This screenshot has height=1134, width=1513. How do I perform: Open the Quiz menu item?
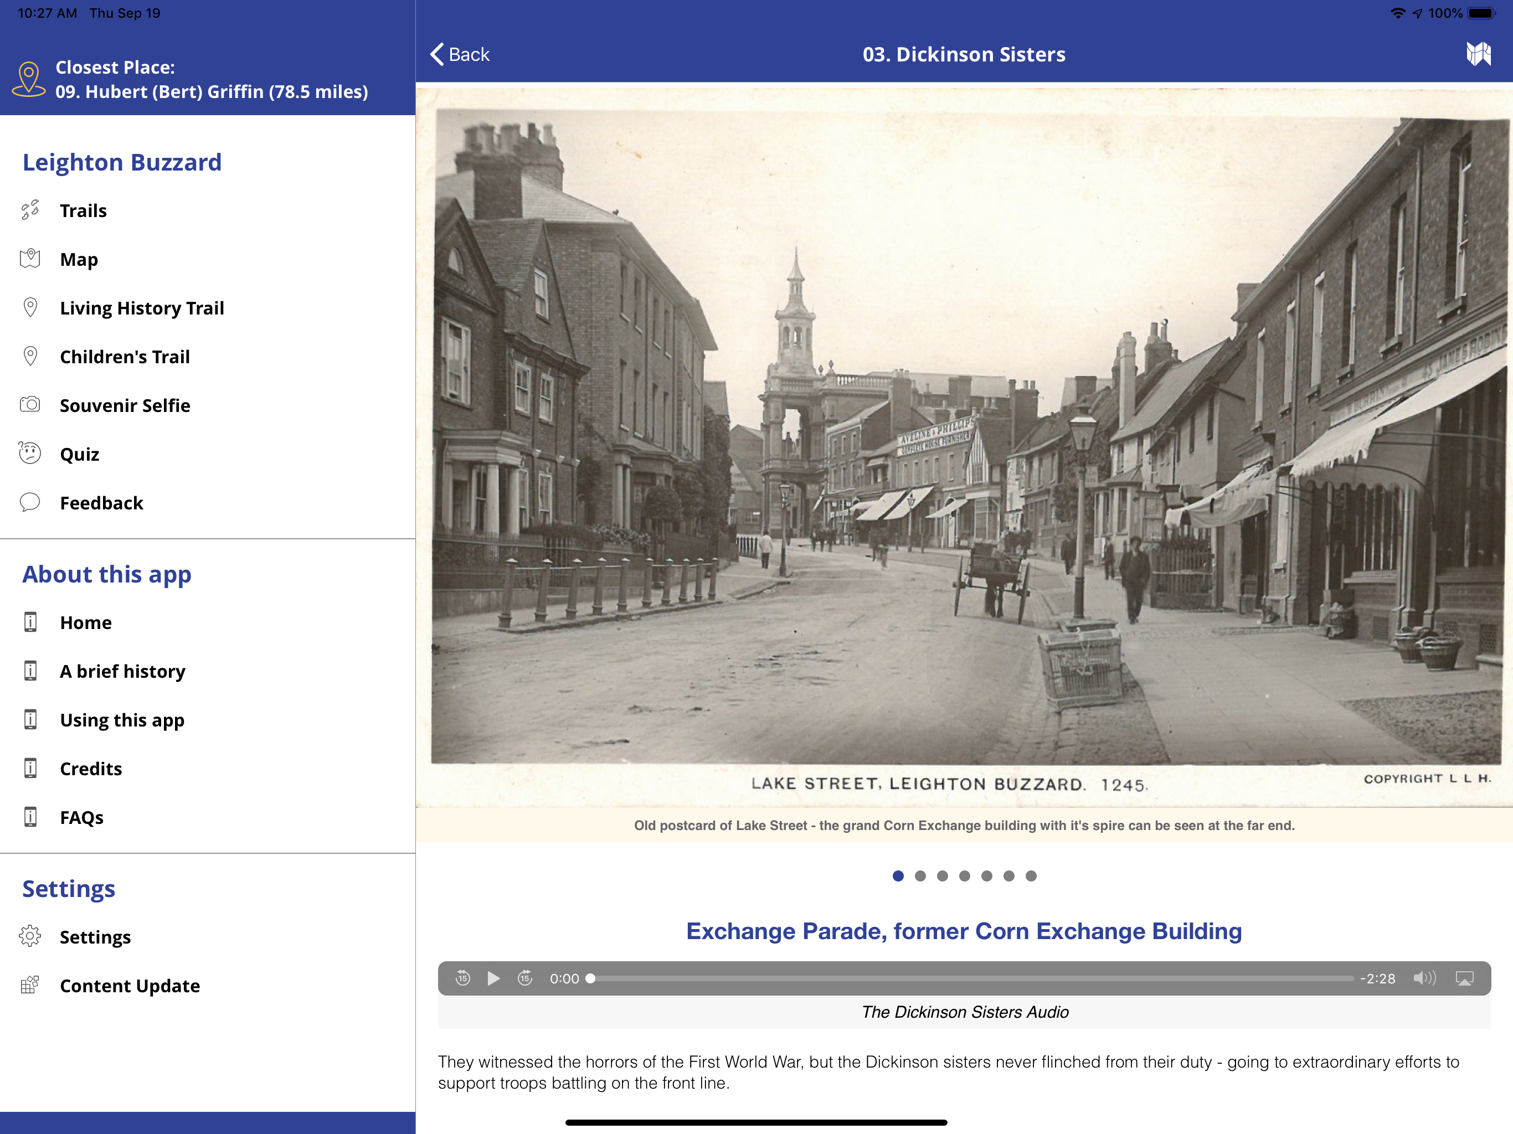pyautogui.click(x=79, y=454)
